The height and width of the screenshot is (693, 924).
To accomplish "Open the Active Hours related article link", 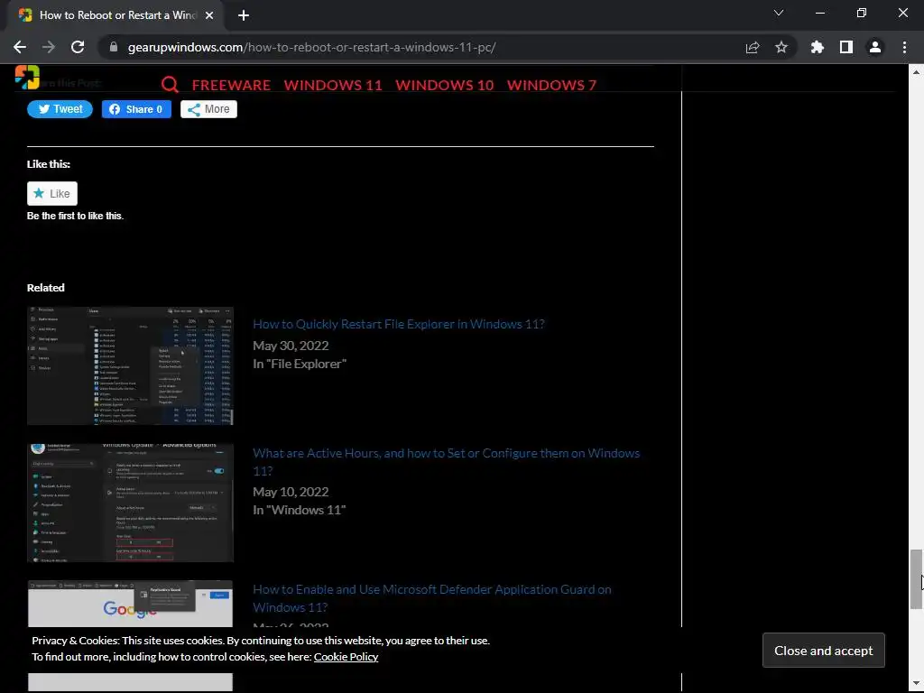I will pyautogui.click(x=446, y=462).
